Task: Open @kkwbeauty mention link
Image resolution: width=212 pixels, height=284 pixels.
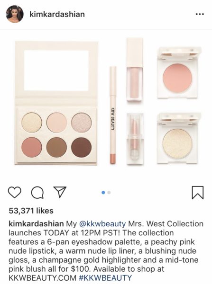Action: pyautogui.click(x=102, y=224)
